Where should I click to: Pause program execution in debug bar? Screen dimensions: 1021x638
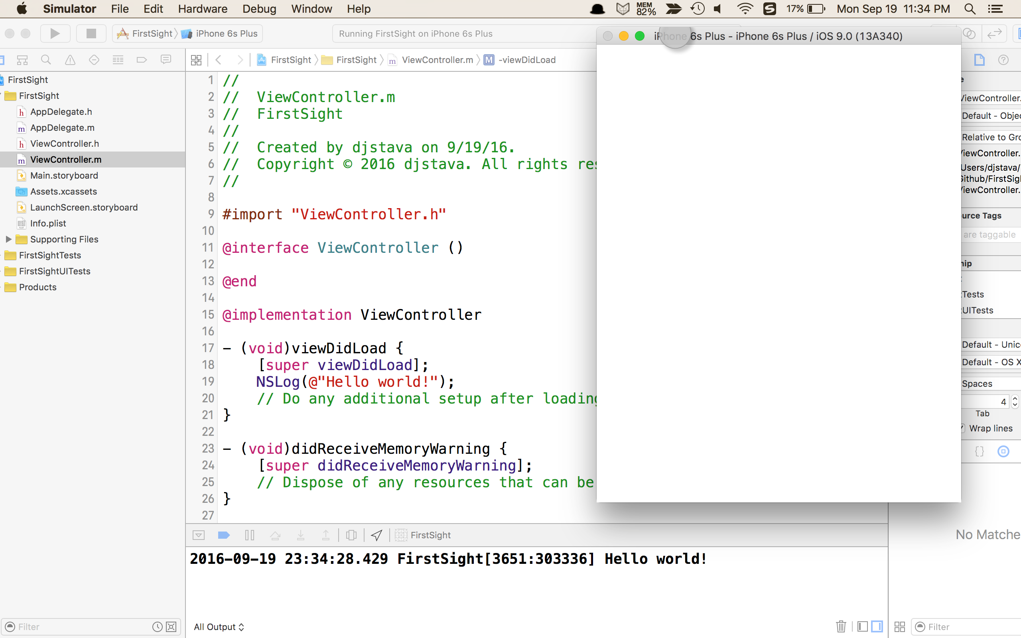pyautogui.click(x=249, y=535)
